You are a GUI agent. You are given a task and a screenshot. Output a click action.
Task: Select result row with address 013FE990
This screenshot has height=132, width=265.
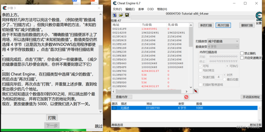tap(150, 86)
